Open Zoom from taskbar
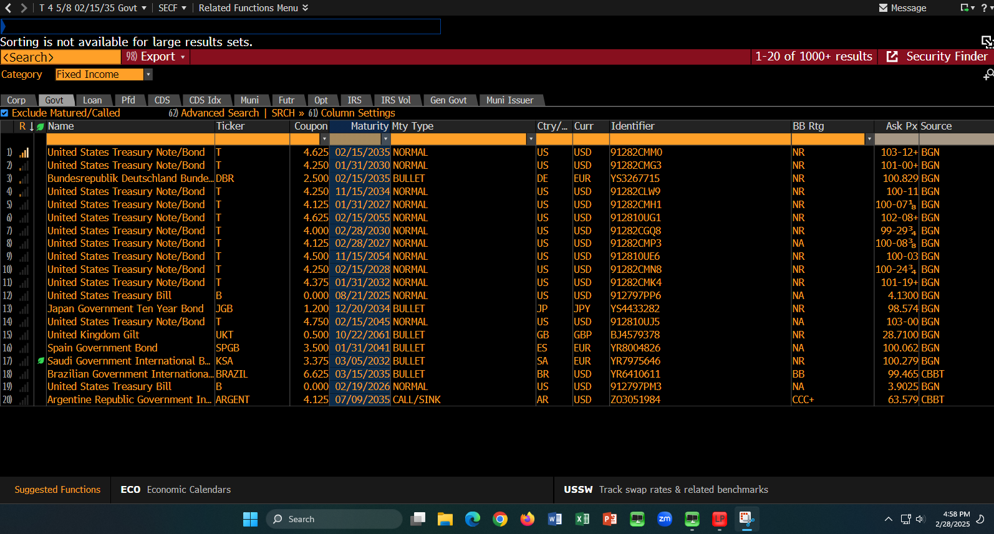The width and height of the screenshot is (994, 534). click(x=665, y=519)
